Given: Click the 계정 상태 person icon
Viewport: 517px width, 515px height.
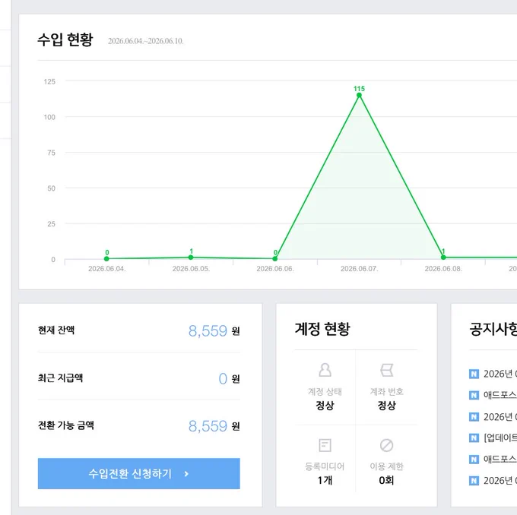Looking at the screenshot, I should click(x=325, y=370).
